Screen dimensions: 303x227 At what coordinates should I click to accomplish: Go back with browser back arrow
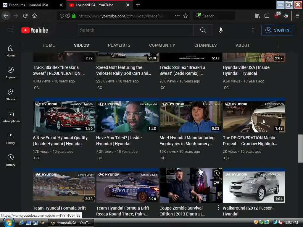pyautogui.click(x=6, y=16)
